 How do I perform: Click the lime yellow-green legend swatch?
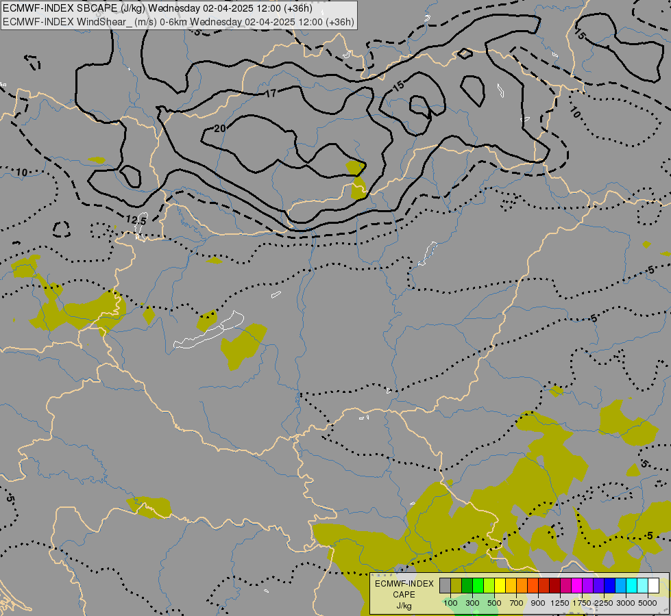point(489,585)
